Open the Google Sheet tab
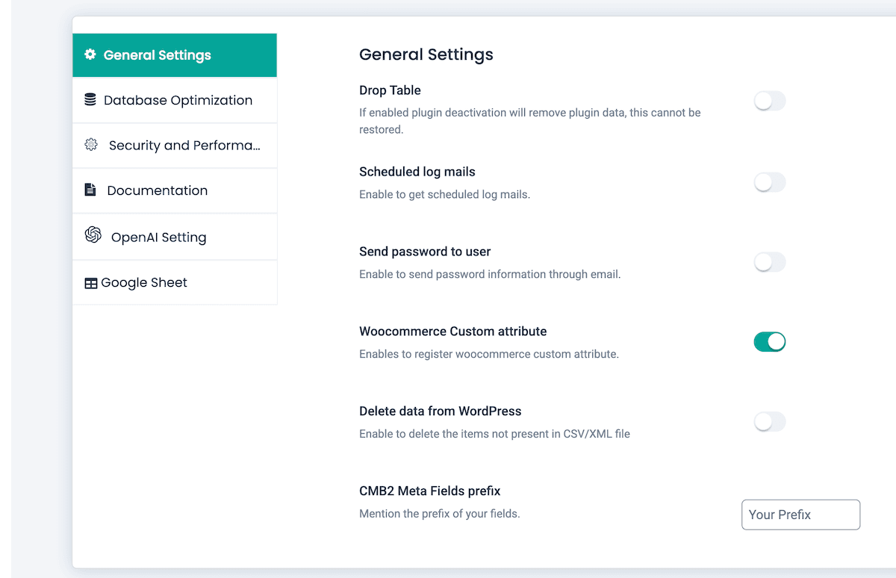Image resolution: width=896 pixels, height=578 pixels. pos(175,282)
